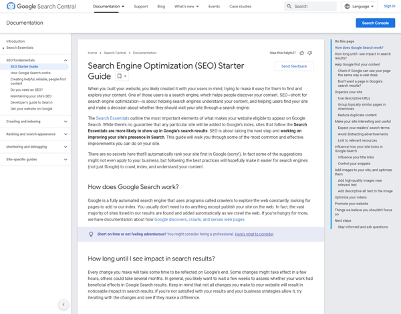Open How Google Search works sidebar item
Image resolution: width=401 pixels, height=314 pixels.
pyautogui.click(x=31, y=73)
